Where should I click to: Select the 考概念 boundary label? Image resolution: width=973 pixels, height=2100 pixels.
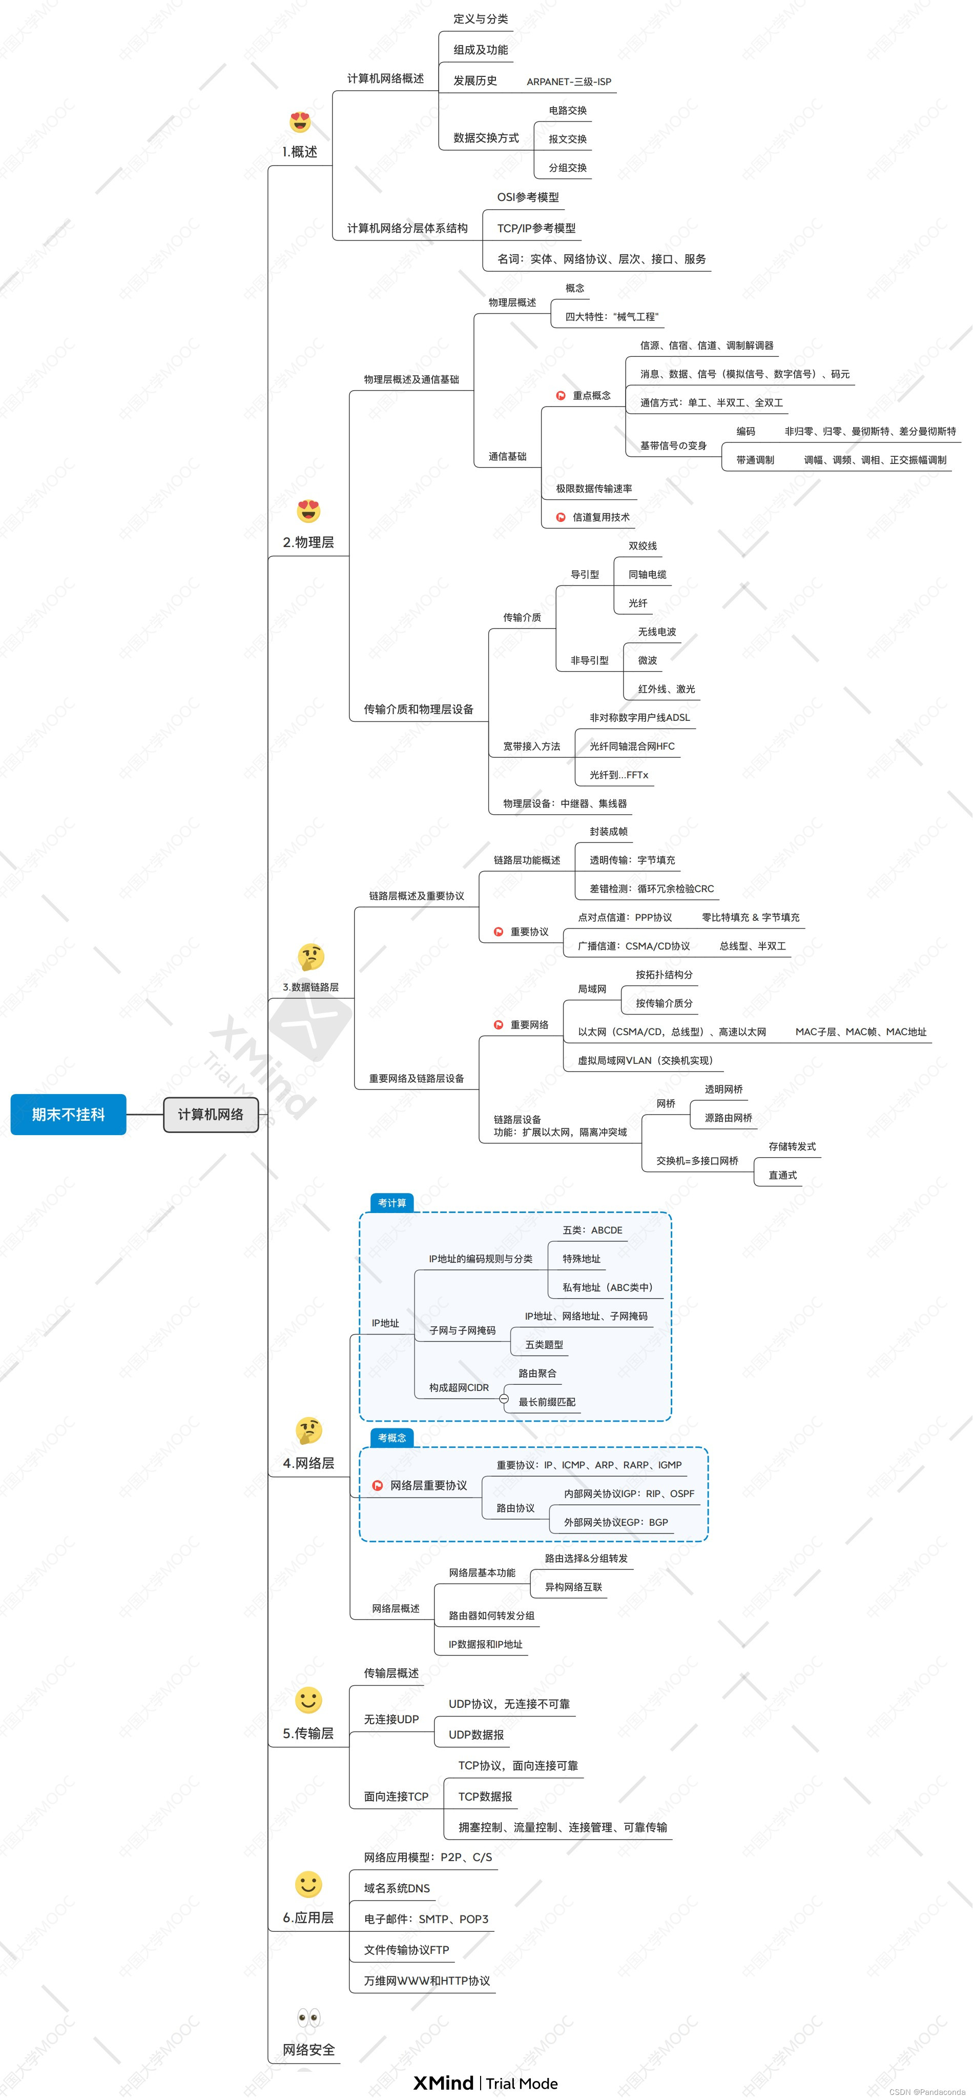[x=392, y=1437]
